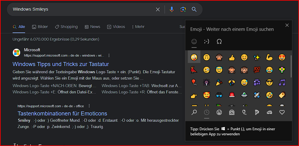Open options menu for Microsoft result
The width and height of the screenshot is (299, 146).
coord(109,55)
